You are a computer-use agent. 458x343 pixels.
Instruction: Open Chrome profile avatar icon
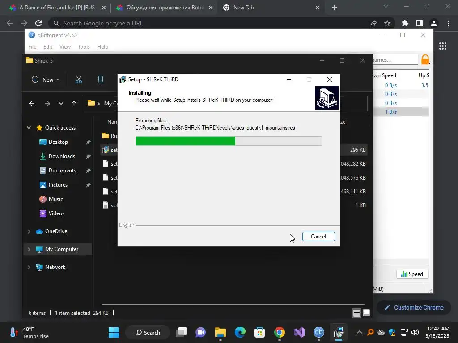pos(434,23)
